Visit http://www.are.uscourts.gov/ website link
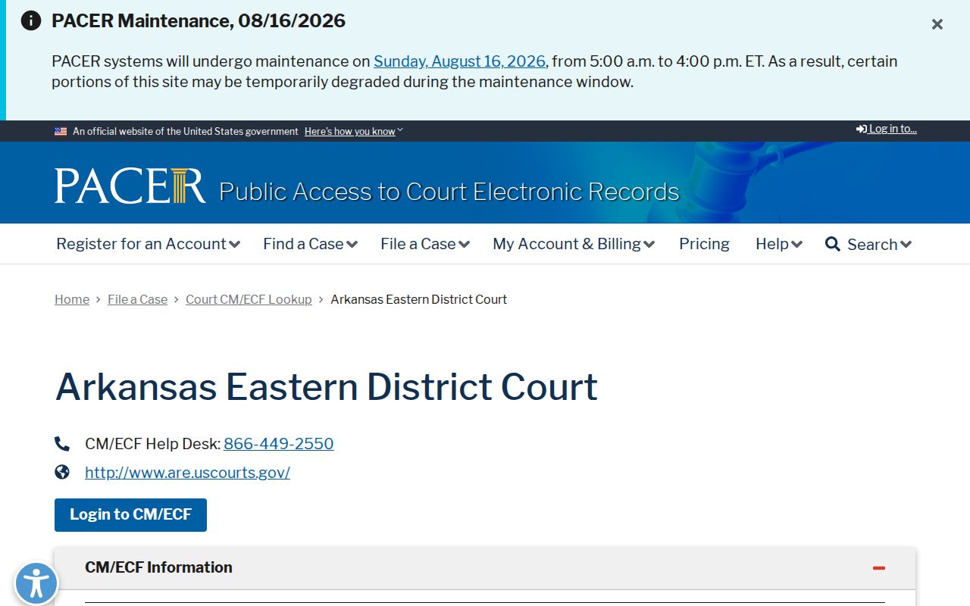 tap(187, 473)
